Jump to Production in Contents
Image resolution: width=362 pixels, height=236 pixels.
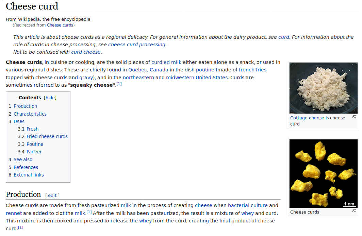(26, 106)
